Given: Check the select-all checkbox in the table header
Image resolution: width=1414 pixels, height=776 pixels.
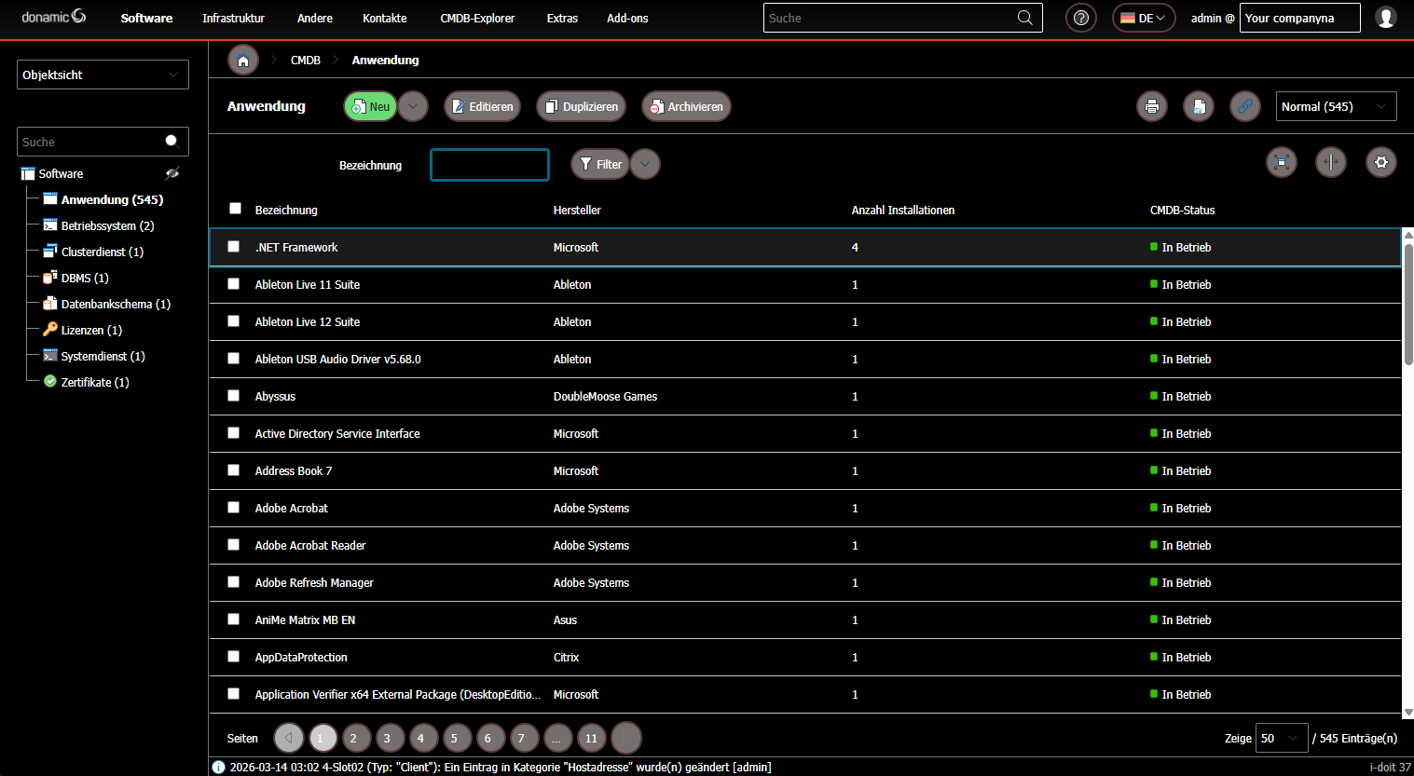Looking at the screenshot, I should tap(235, 208).
